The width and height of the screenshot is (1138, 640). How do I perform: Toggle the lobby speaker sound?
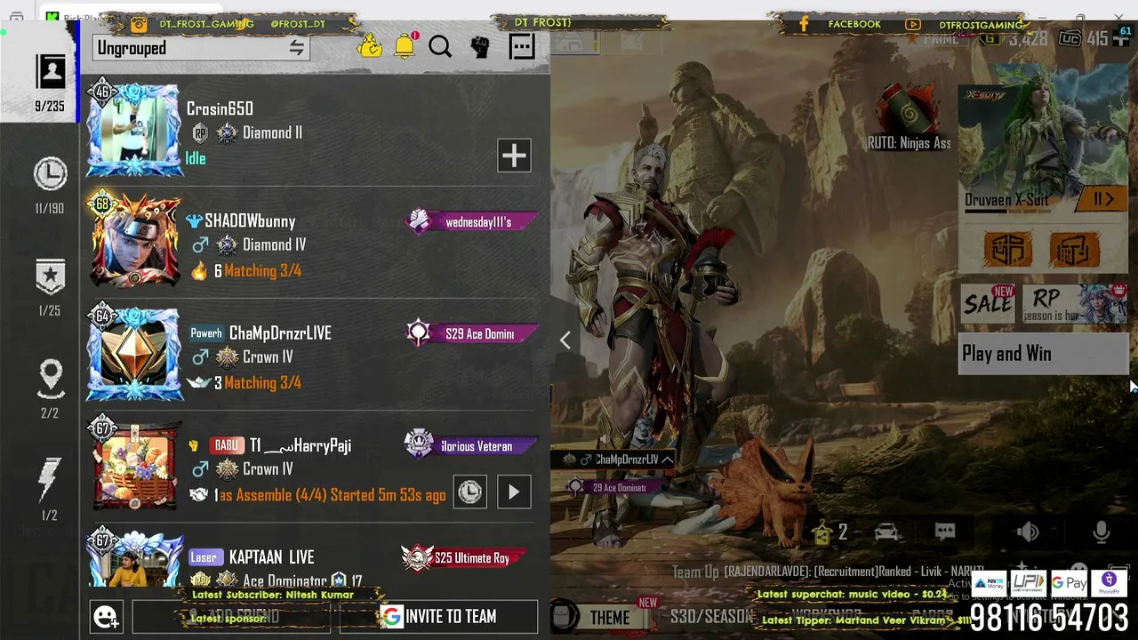[1028, 532]
